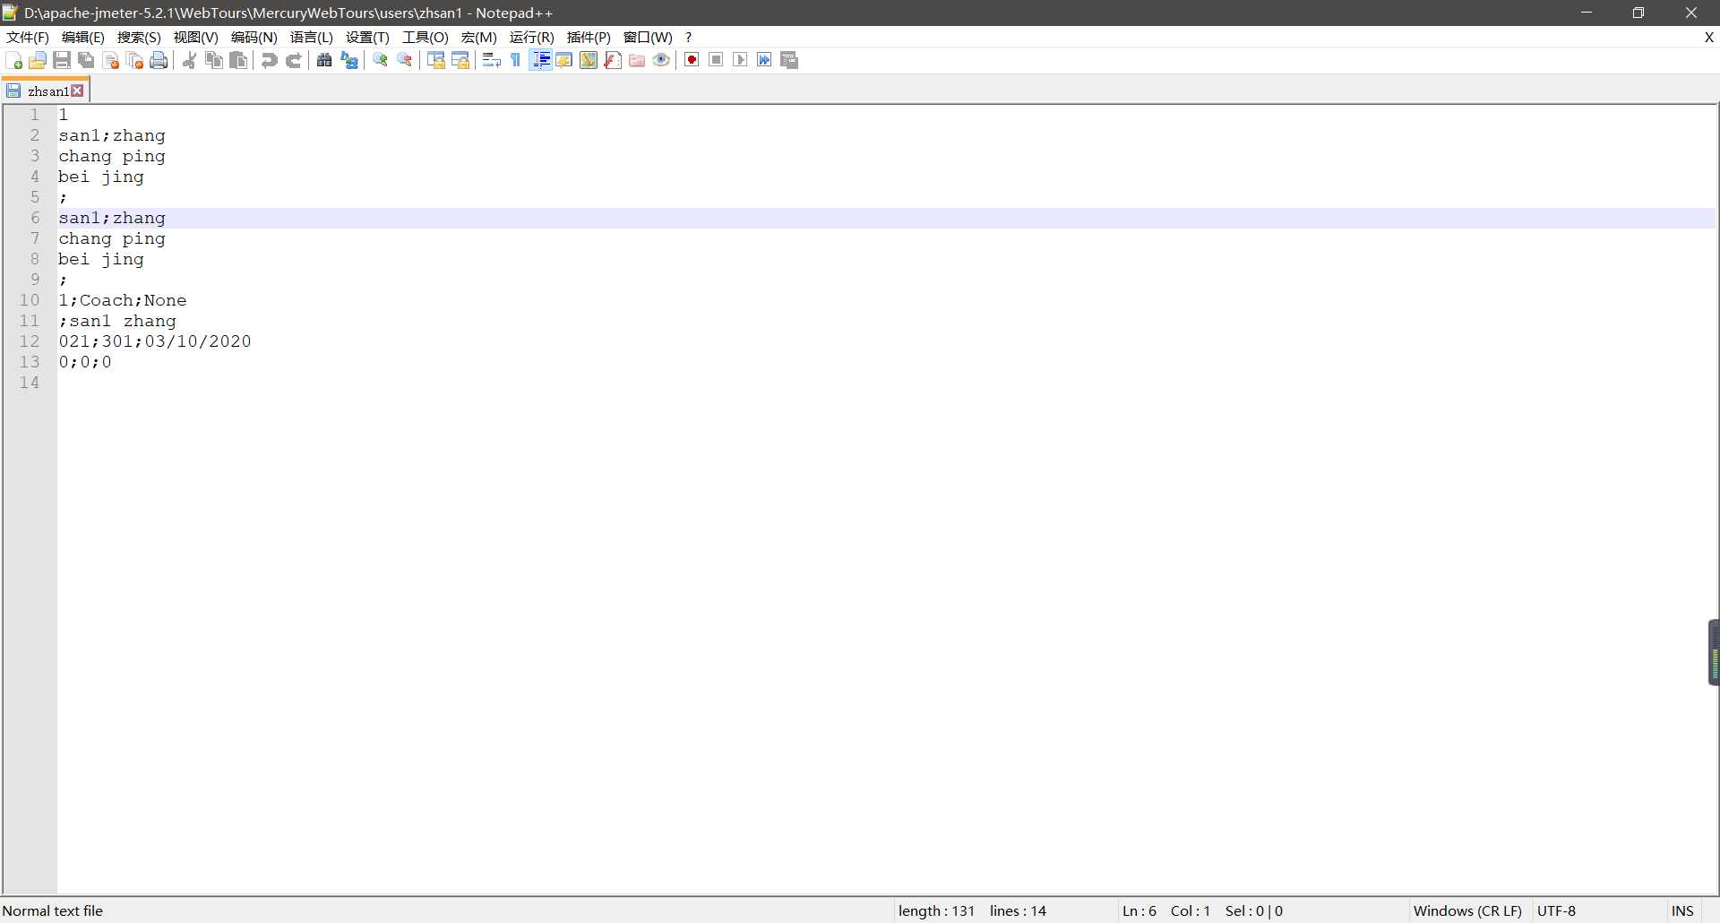Toggle word wrap toolbar button
The image size is (1720, 923).
[x=491, y=60]
